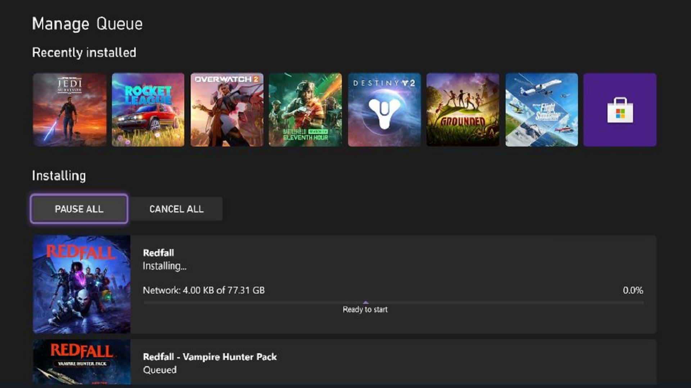Select the Destiny 2 game tile
This screenshot has width=691, height=388.
(x=384, y=110)
